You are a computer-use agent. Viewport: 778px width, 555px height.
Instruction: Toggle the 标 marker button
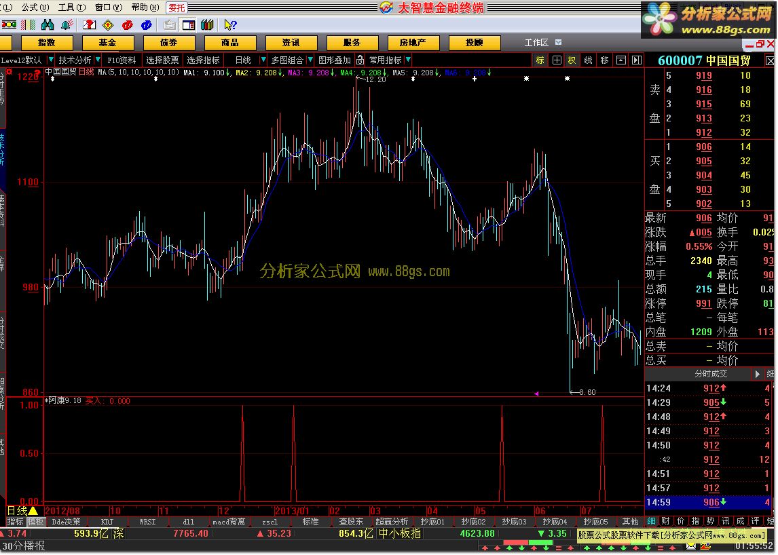540,60
